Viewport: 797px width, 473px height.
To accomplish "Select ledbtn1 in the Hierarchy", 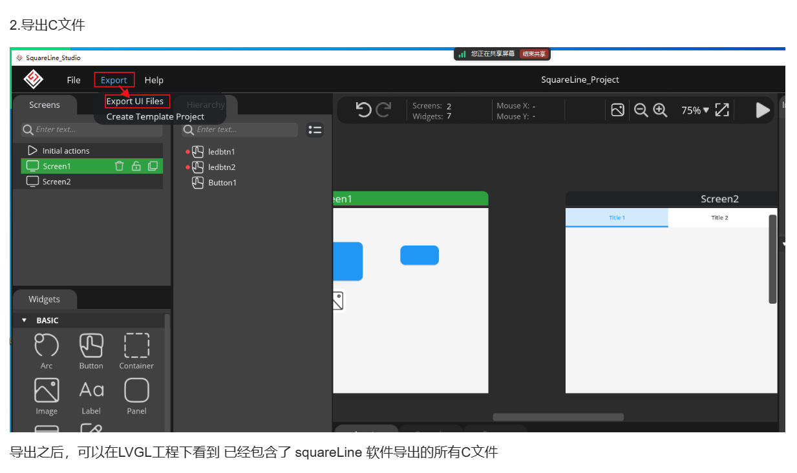I will point(222,152).
